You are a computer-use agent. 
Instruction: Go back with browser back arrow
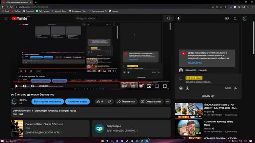[x=3, y=7]
